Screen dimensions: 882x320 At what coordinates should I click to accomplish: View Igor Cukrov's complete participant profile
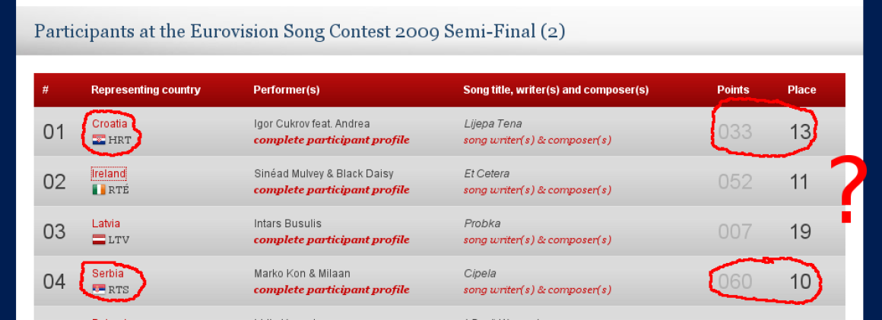(332, 140)
